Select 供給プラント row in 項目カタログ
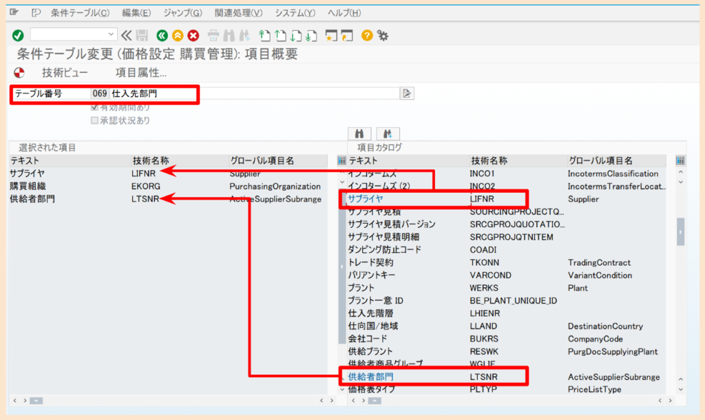The height and width of the screenshot is (420, 705). [506, 351]
